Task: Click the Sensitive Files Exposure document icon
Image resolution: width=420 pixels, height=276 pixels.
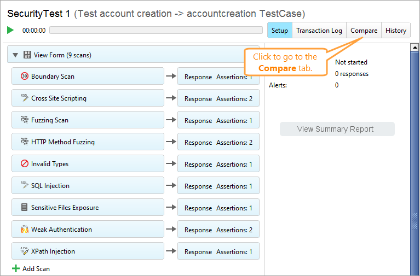Action: click(x=25, y=207)
